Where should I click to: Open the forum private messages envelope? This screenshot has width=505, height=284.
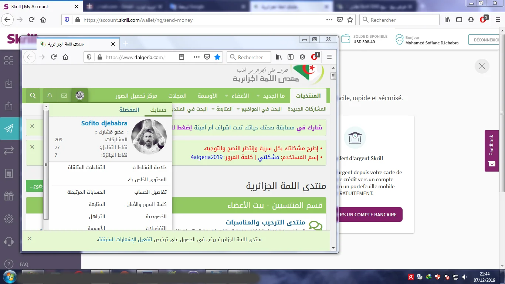pos(64,96)
